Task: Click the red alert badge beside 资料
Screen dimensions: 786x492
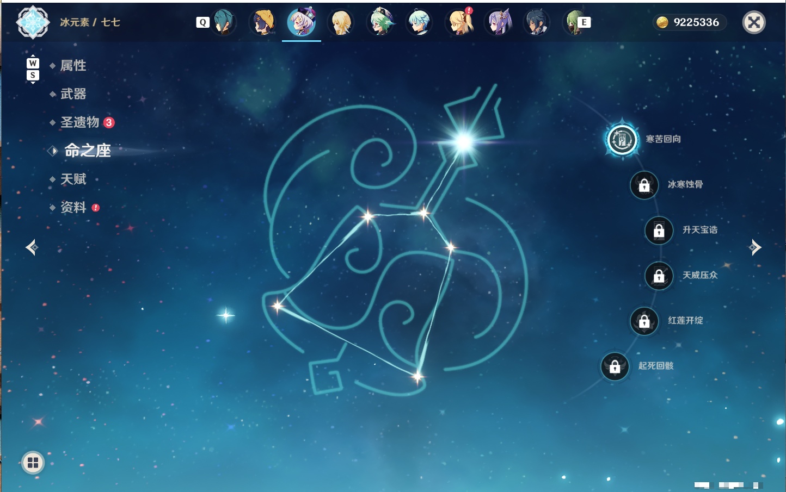Action: [x=96, y=208]
